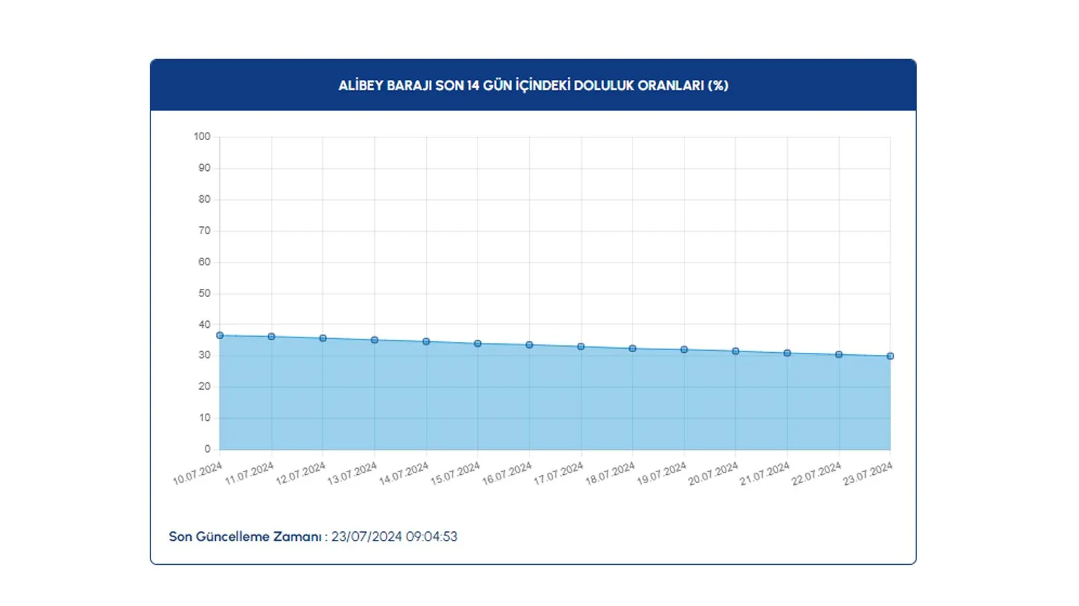Click the chart marker for 12.07.2024

(323, 339)
